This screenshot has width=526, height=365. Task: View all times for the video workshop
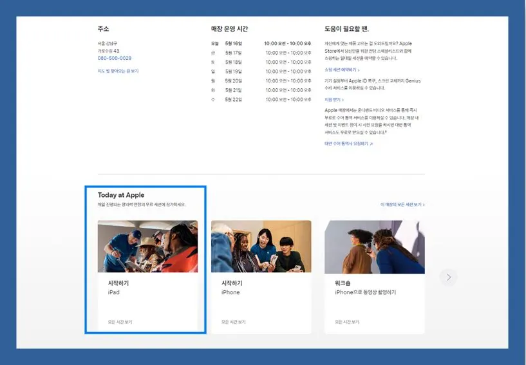tap(347, 322)
